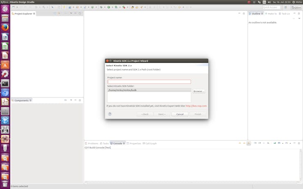Maximize the Outline panel
303x189 pixels.
tap(299, 13)
